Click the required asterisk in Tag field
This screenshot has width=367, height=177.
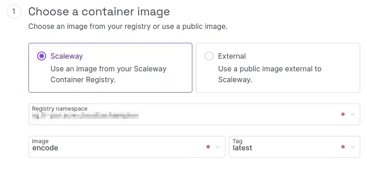[x=343, y=147]
